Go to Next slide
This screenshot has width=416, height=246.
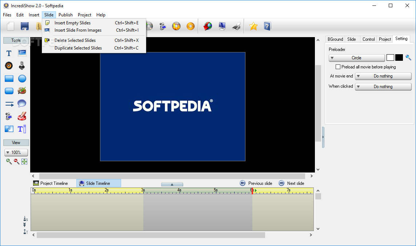pyautogui.click(x=291, y=183)
